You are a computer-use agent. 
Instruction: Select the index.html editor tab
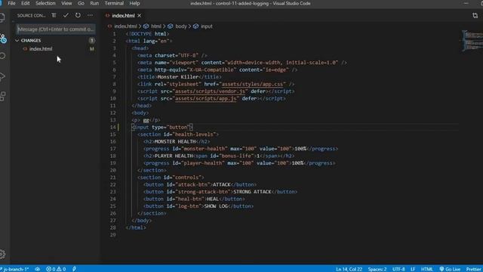point(123,15)
